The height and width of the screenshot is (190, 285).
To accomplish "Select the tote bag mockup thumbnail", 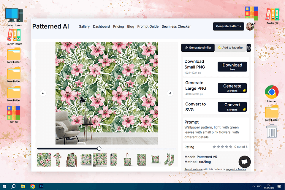I will 127,160.
